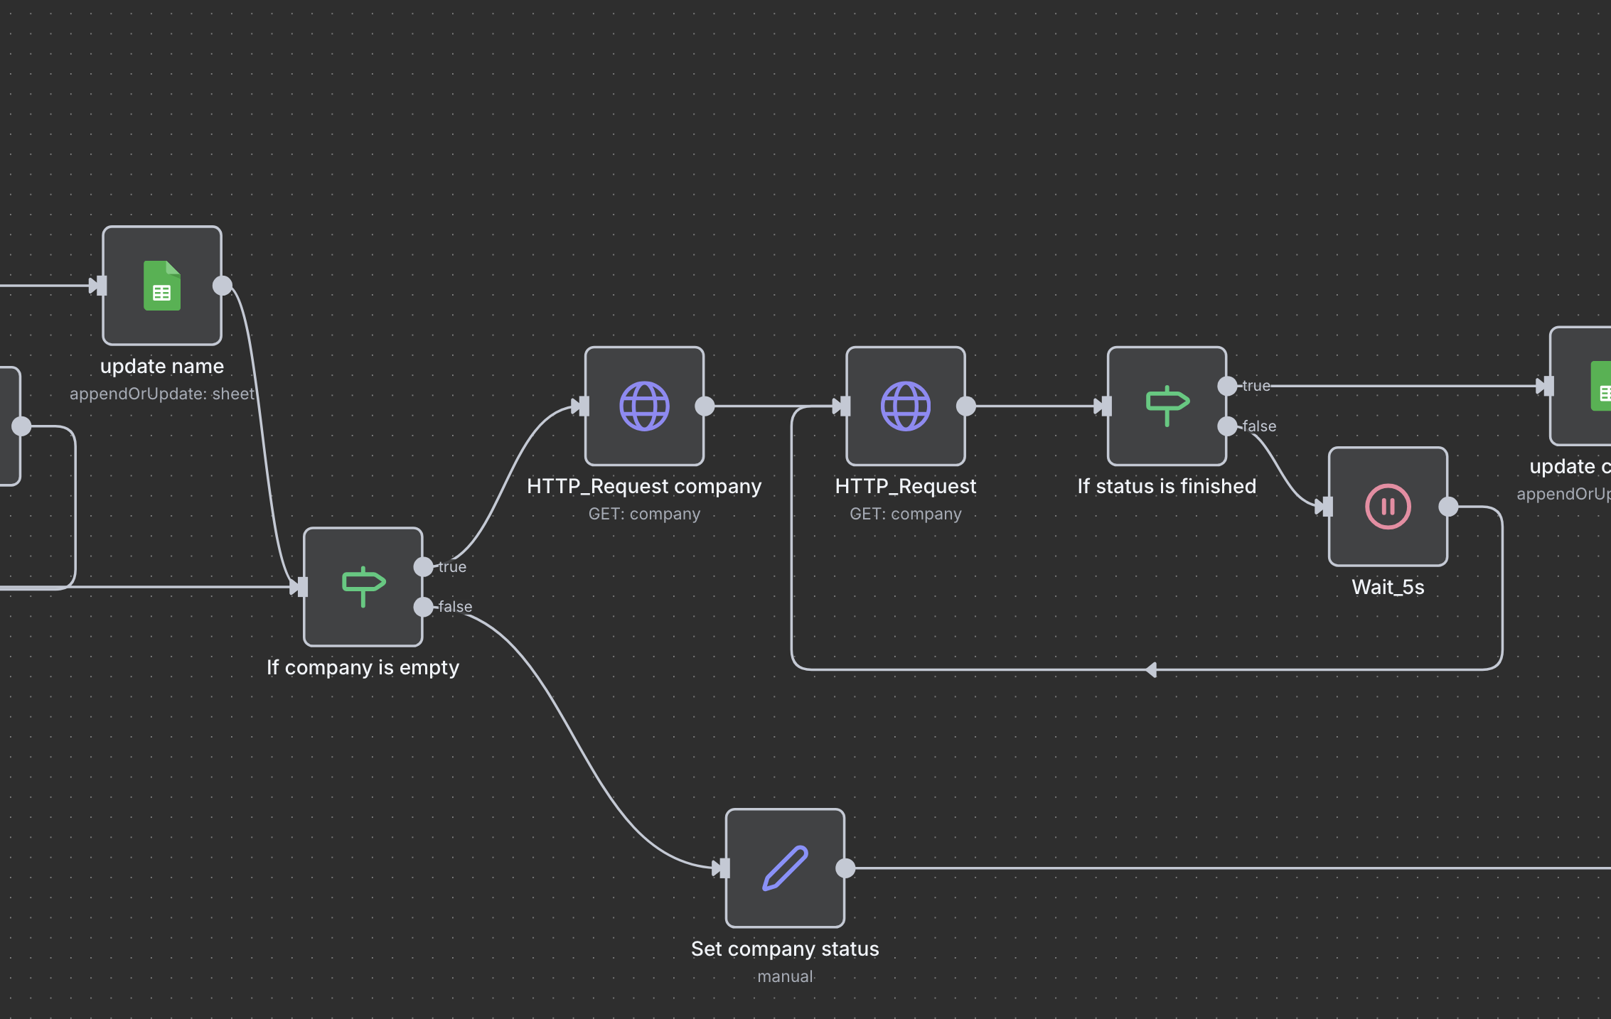Click the arrow marker on the loop-back connection
The image size is (1611, 1019).
pyautogui.click(x=1151, y=669)
